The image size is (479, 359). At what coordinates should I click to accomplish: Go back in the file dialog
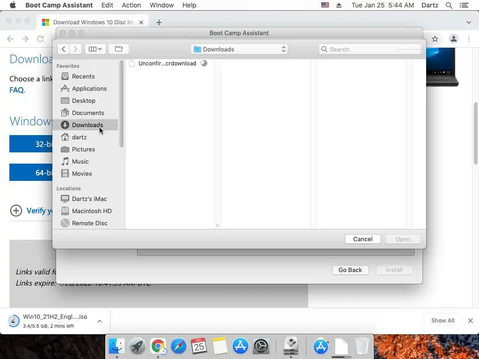pos(63,49)
